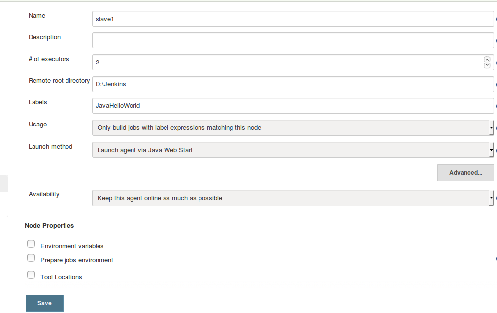Viewport: 497px width, 313px height.
Task: Tick the Prepare jobs environment checkbox
Action: (x=31, y=258)
